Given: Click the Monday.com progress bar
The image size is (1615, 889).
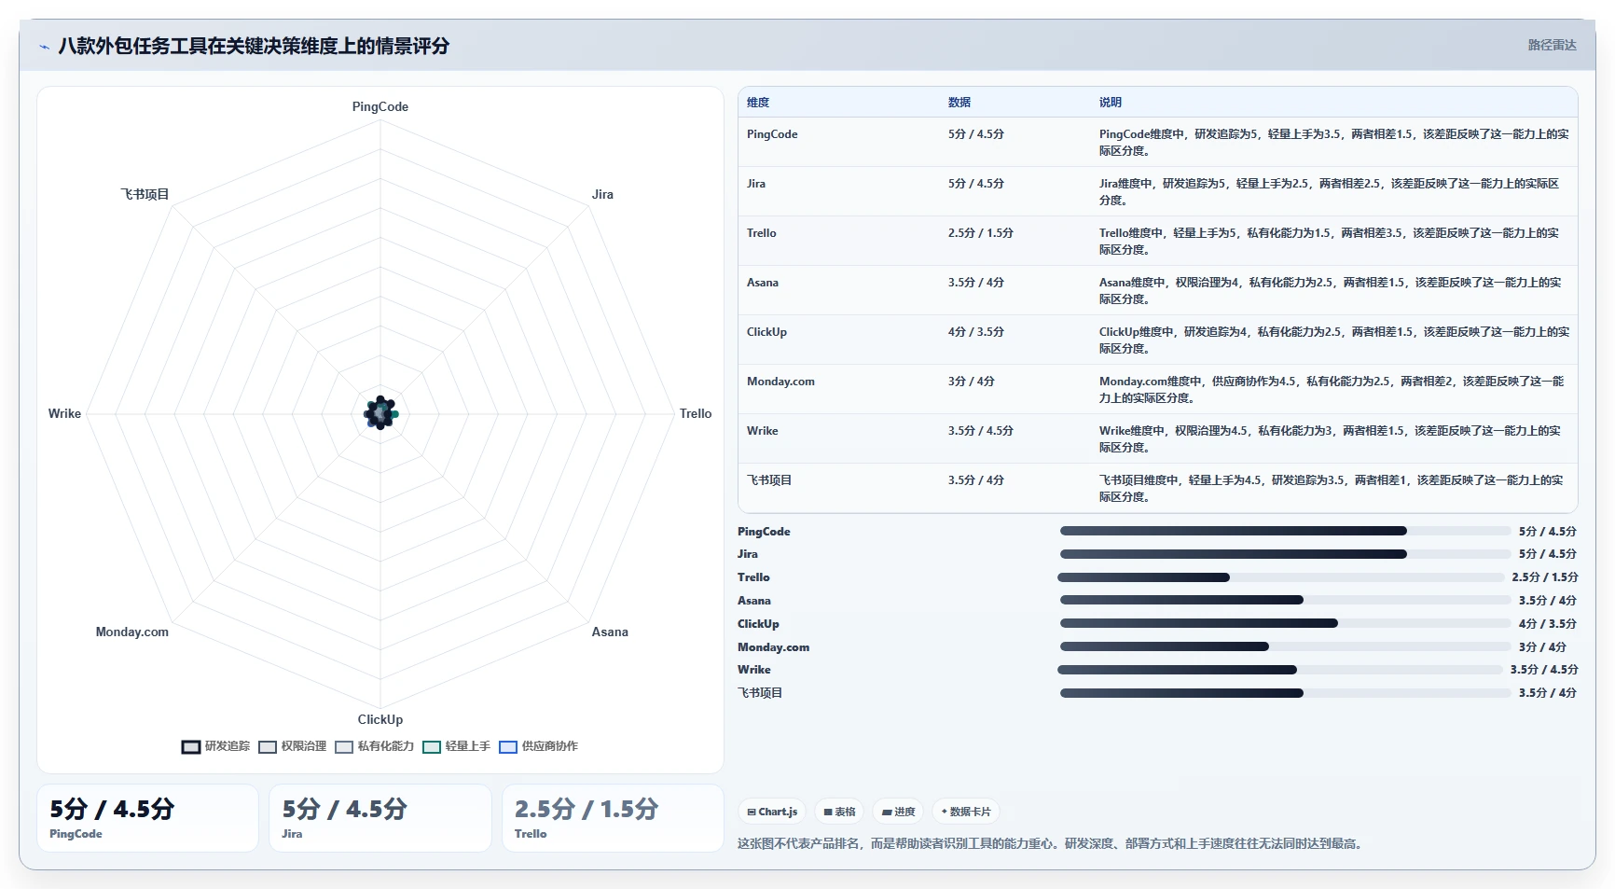Looking at the screenshot, I should [x=1285, y=646].
